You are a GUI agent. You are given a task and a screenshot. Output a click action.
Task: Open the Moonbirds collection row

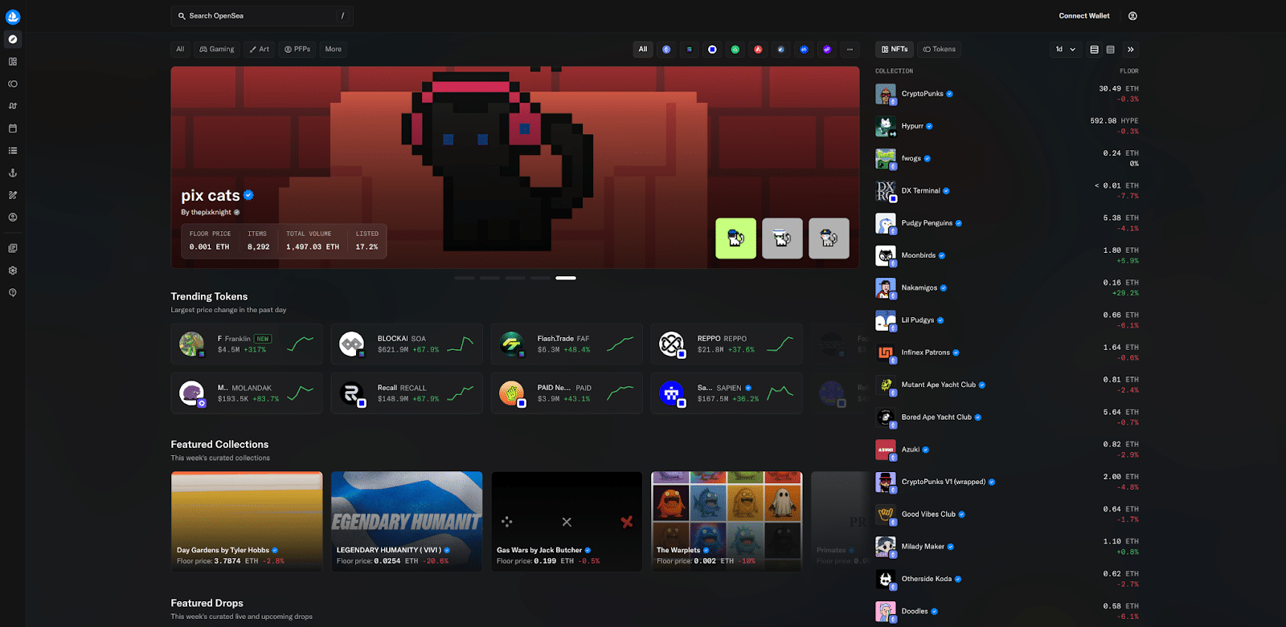(x=1007, y=255)
